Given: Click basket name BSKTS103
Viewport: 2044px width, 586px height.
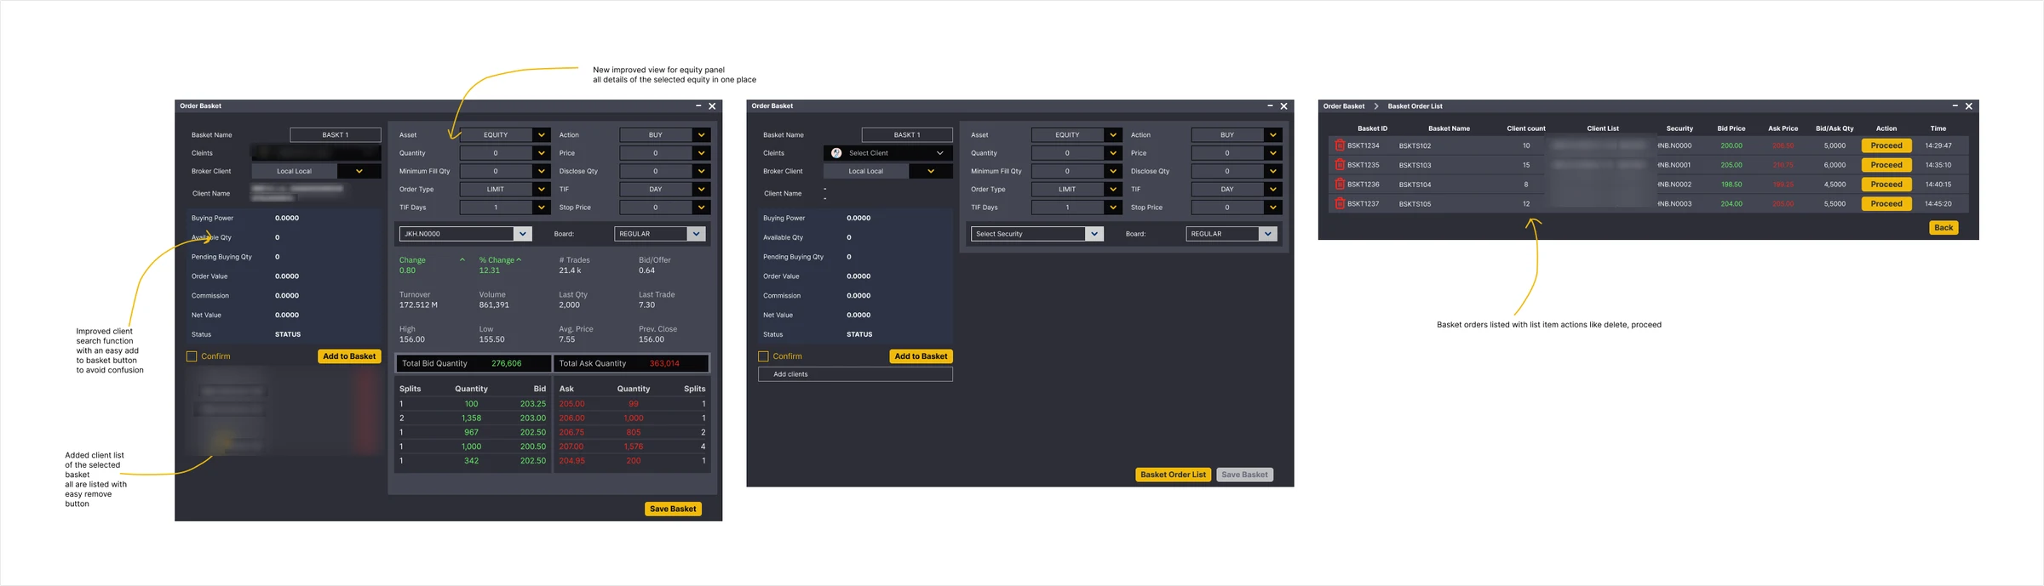Looking at the screenshot, I should tap(1415, 165).
